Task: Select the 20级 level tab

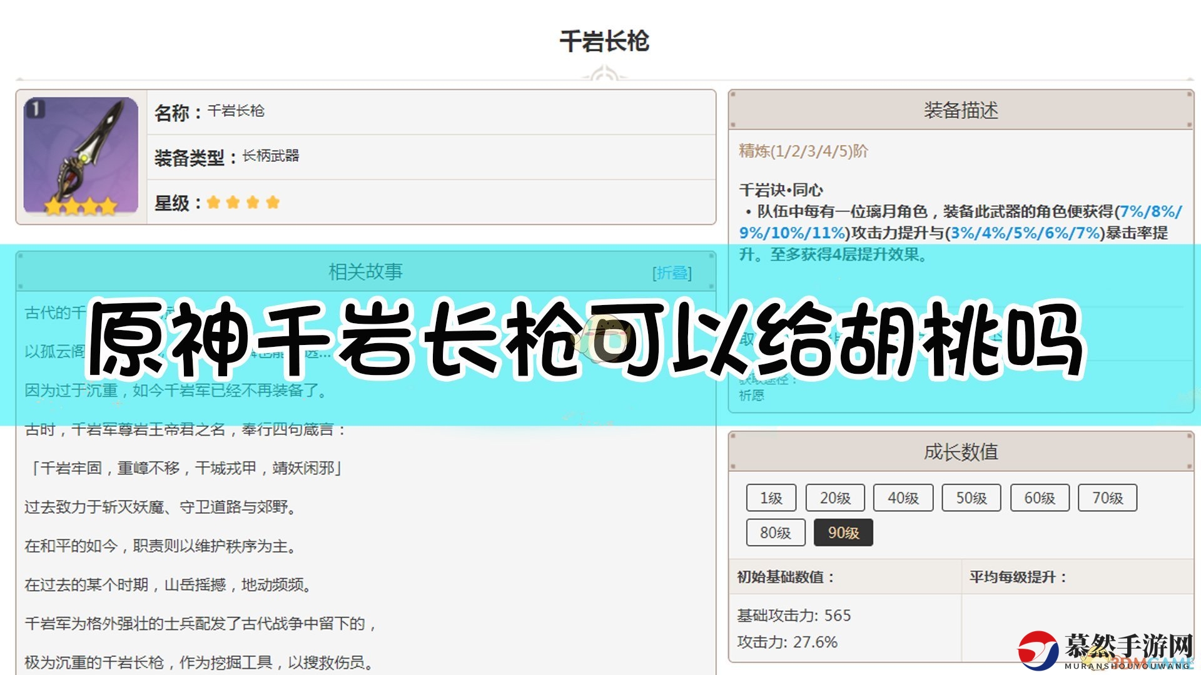Action: [x=835, y=497]
